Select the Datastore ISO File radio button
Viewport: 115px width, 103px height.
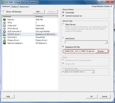tap(63, 47)
